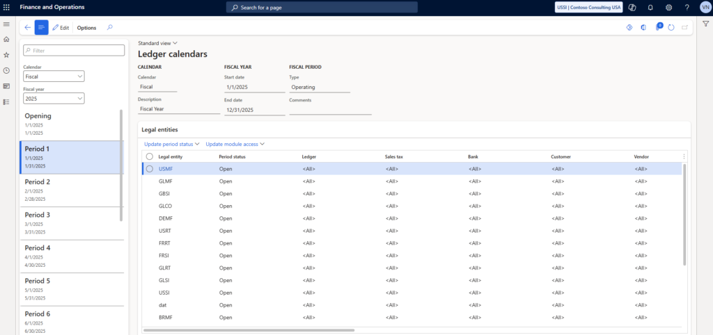
Task: Open Workspaces icon in the sidebar
Action: click(x=6, y=86)
